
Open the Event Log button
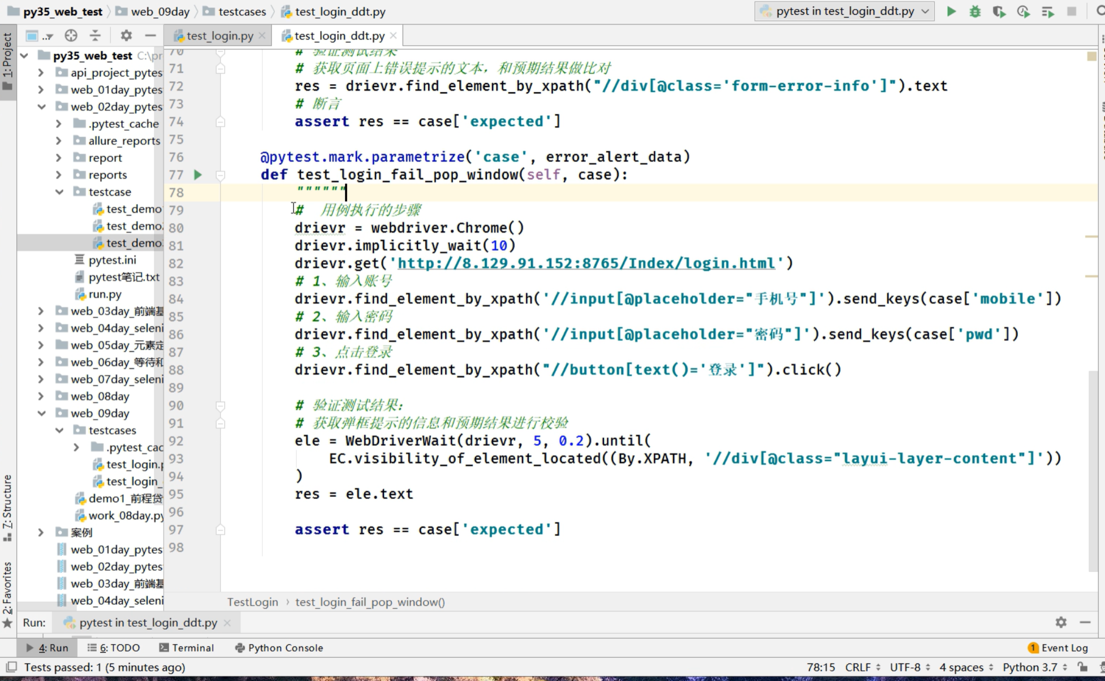pos(1057,648)
